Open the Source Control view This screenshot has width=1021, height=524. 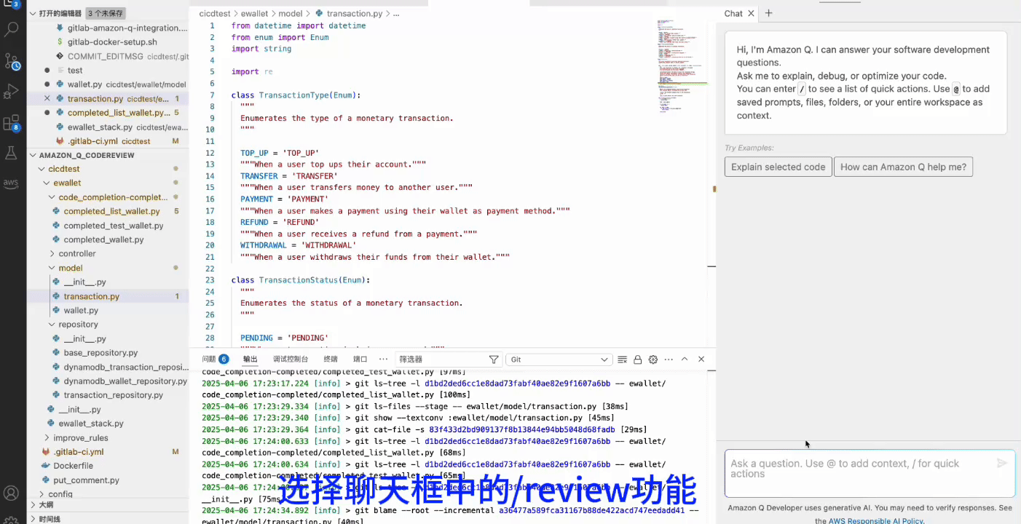point(12,61)
